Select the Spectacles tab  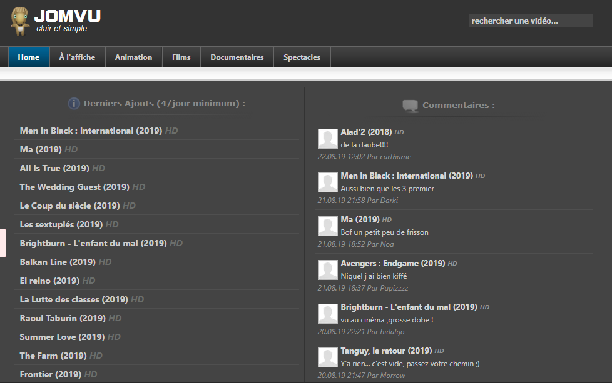pyautogui.click(x=302, y=57)
